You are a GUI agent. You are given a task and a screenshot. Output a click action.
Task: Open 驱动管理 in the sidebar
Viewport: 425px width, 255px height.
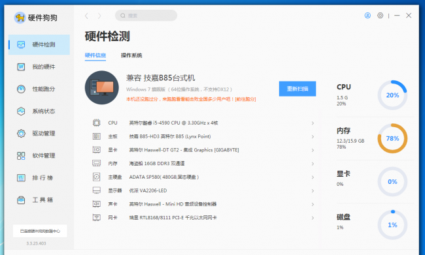coord(39,133)
